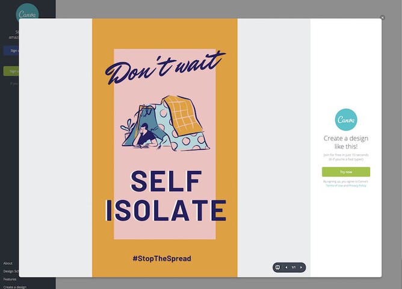402x289 pixels.
Task: Close the design preview overlay
Action: (x=382, y=17)
